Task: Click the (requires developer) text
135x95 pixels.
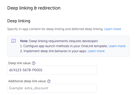Action: point(83,41)
